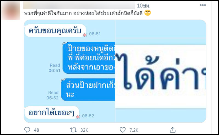
Task: Open the three-dot more options menu
Action: point(203,5)
